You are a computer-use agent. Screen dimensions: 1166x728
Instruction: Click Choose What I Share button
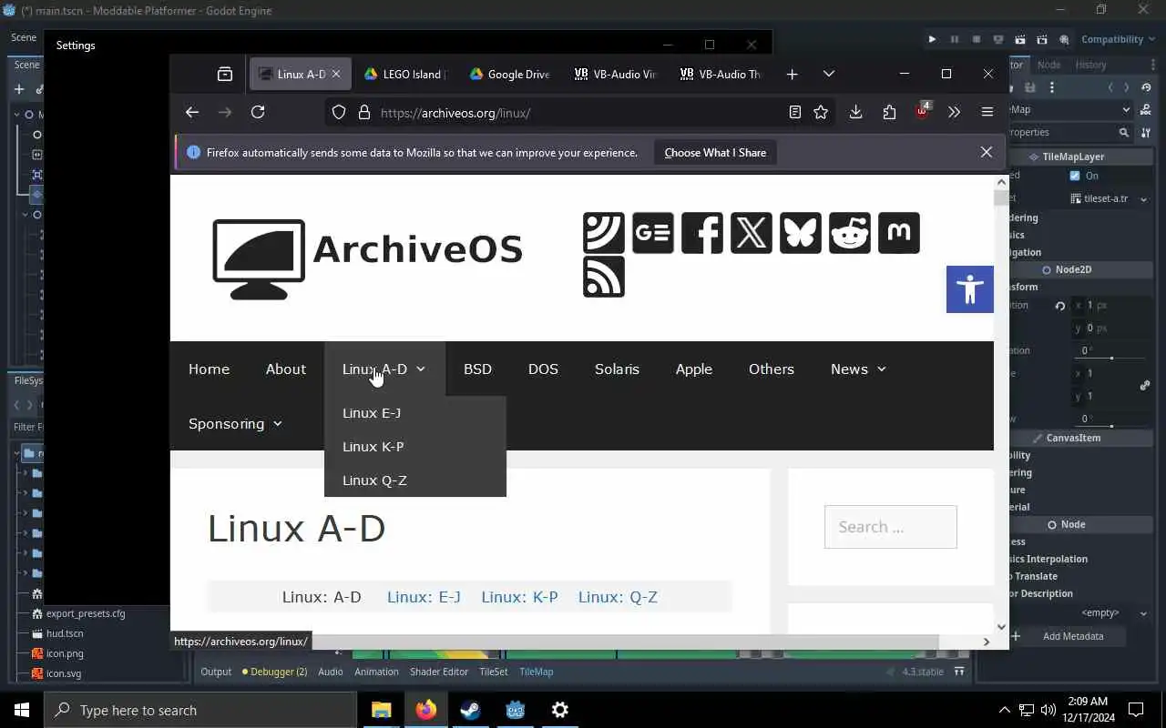pyautogui.click(x=715, y=153)
